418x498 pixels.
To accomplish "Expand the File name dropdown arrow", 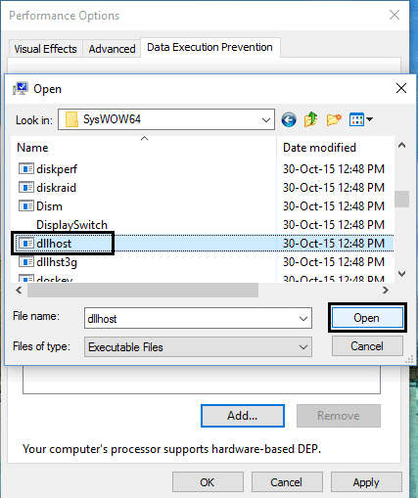I will (x=303, y=318).
